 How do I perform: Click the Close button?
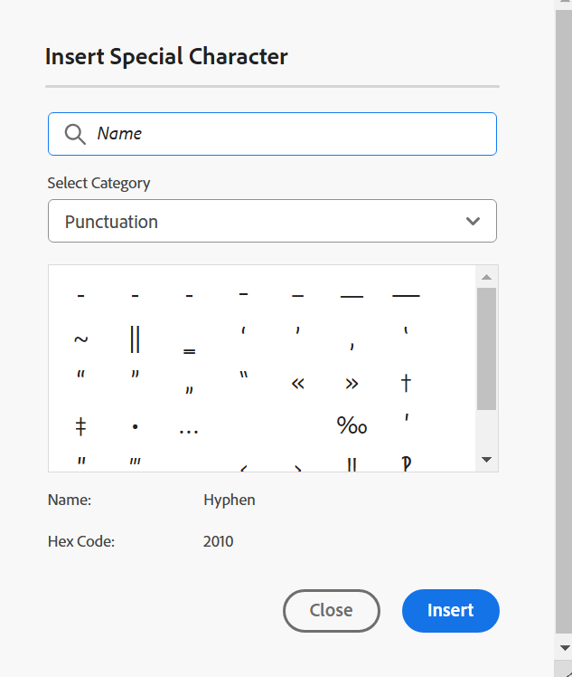(x=331, y=610)
